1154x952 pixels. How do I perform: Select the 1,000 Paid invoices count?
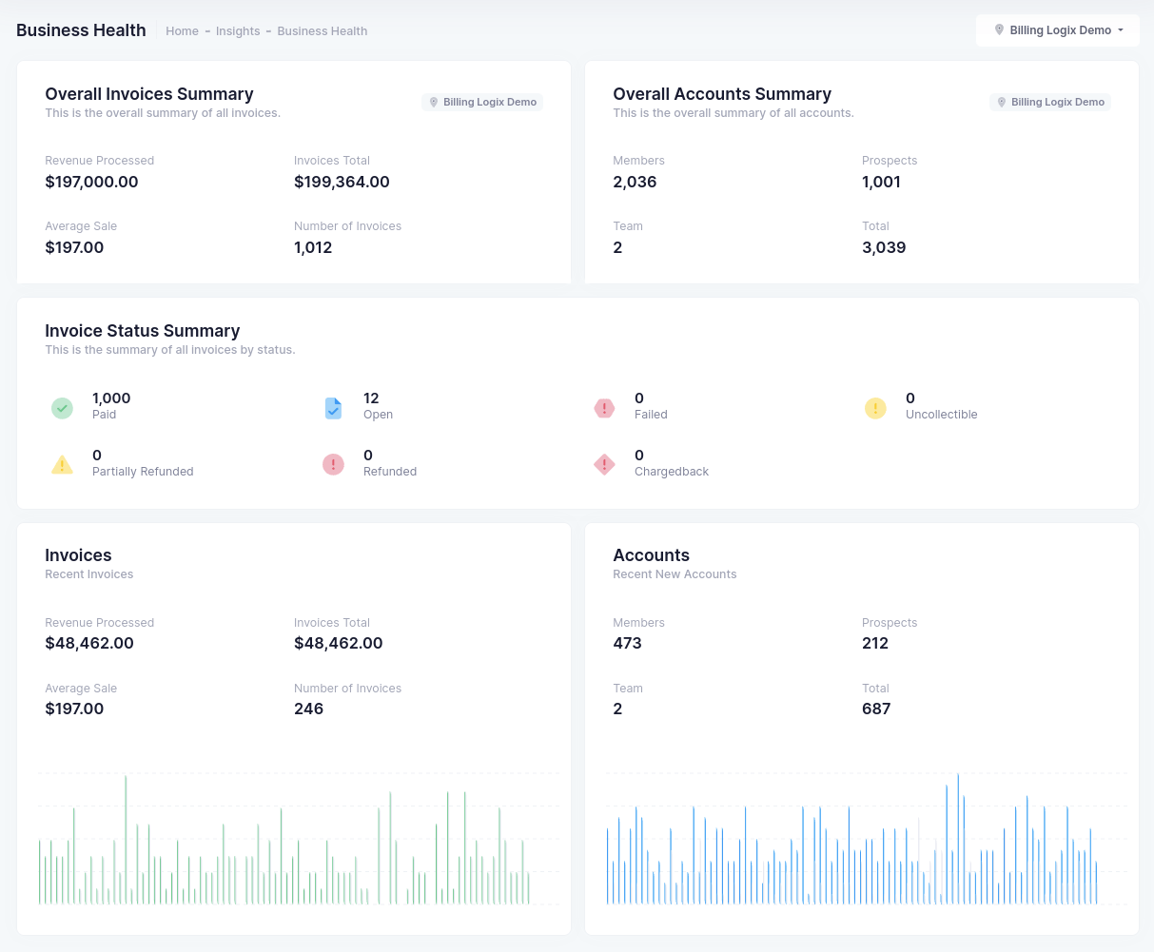[x=111, y=398]
